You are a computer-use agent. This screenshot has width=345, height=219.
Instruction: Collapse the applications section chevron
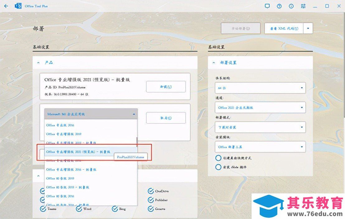coord(39,176)
